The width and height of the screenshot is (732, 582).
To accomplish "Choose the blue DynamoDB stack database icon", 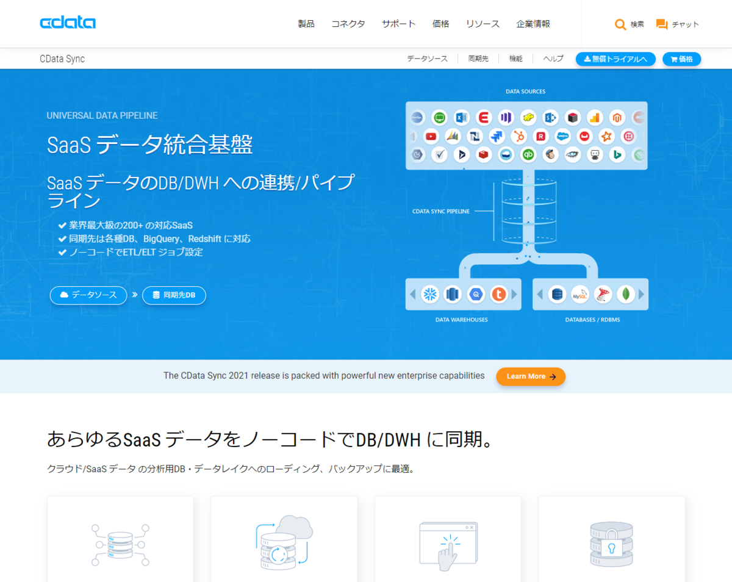I will pos(557,295).
